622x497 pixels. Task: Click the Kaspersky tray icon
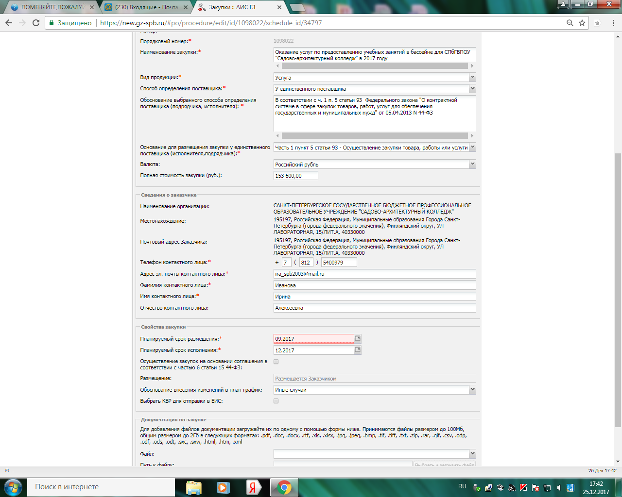coord(523,487)
